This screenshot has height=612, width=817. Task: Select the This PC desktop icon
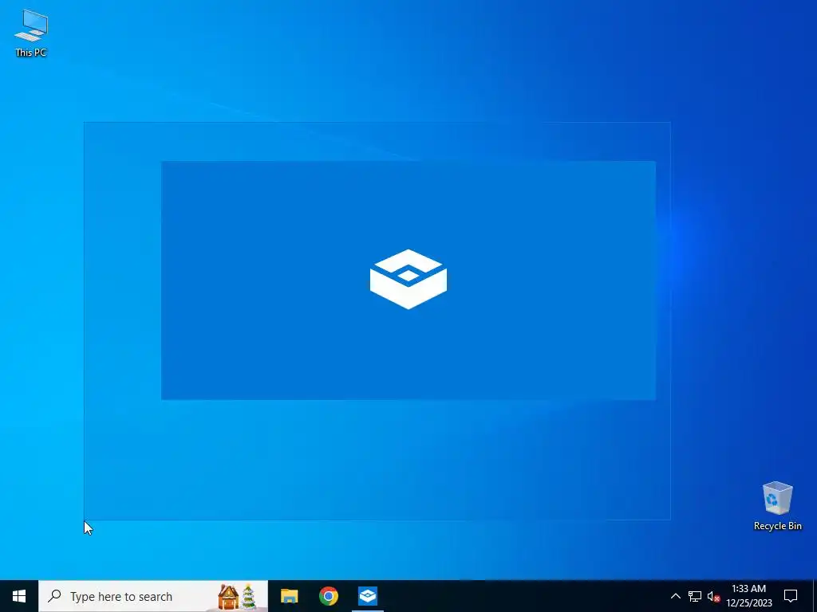[31, 33]
